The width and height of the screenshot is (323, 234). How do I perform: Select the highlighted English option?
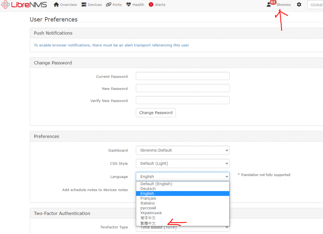183,193
